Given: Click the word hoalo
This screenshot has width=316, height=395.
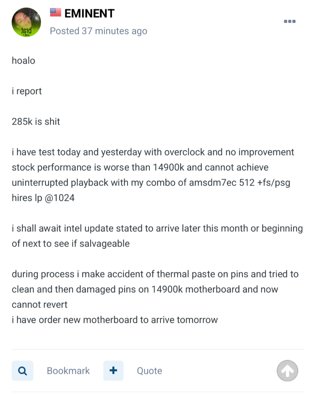Looking at the screenshot, I should [23, 61].
